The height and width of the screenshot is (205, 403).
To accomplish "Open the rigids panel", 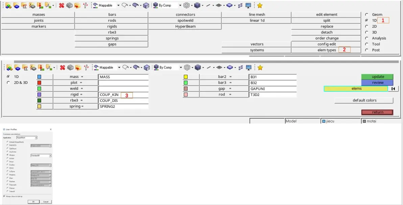I will (112, 26).
